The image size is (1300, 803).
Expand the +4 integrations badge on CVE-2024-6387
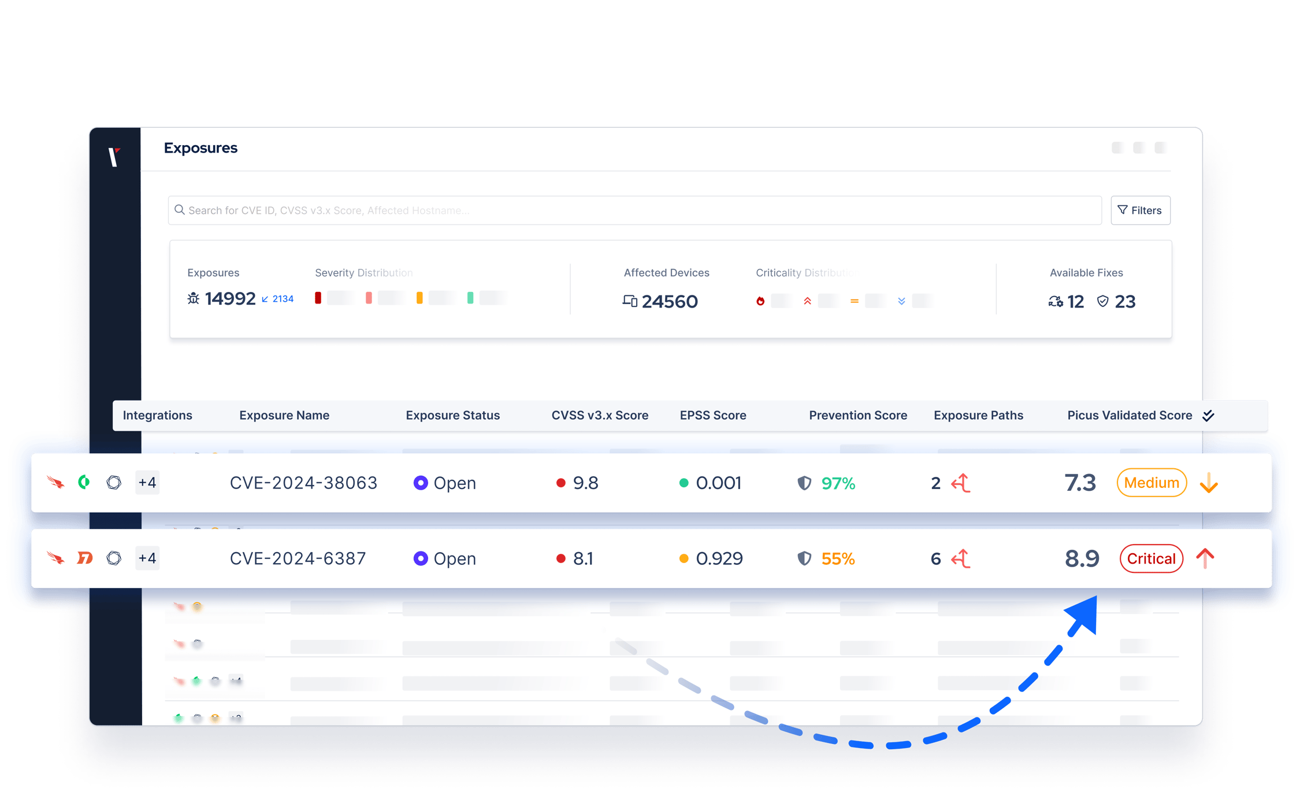147,558
